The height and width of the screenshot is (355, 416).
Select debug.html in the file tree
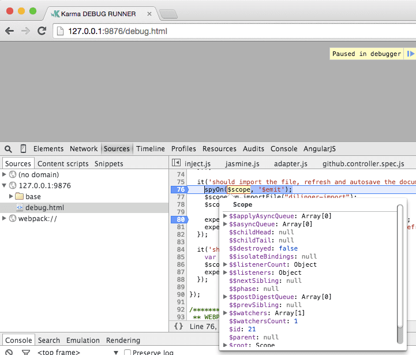pyautogui.click(x=44, y=207)
